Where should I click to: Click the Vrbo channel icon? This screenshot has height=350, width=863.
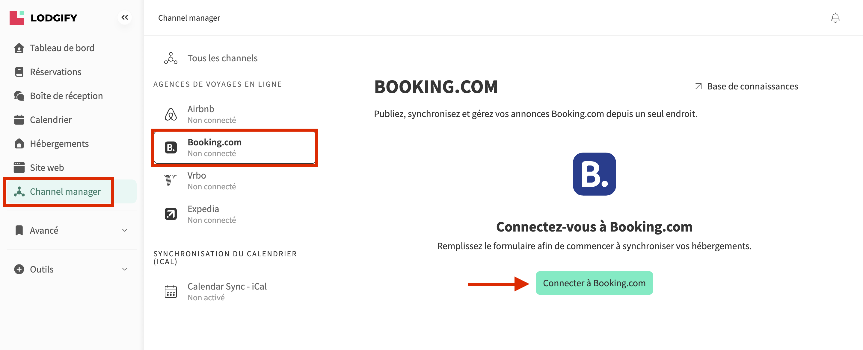click(x=171, y=181)
